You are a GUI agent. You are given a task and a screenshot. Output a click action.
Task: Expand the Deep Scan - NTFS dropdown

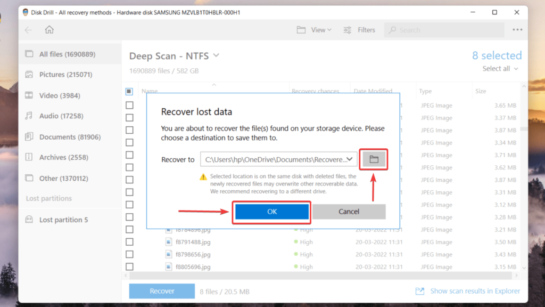point(216,55)
